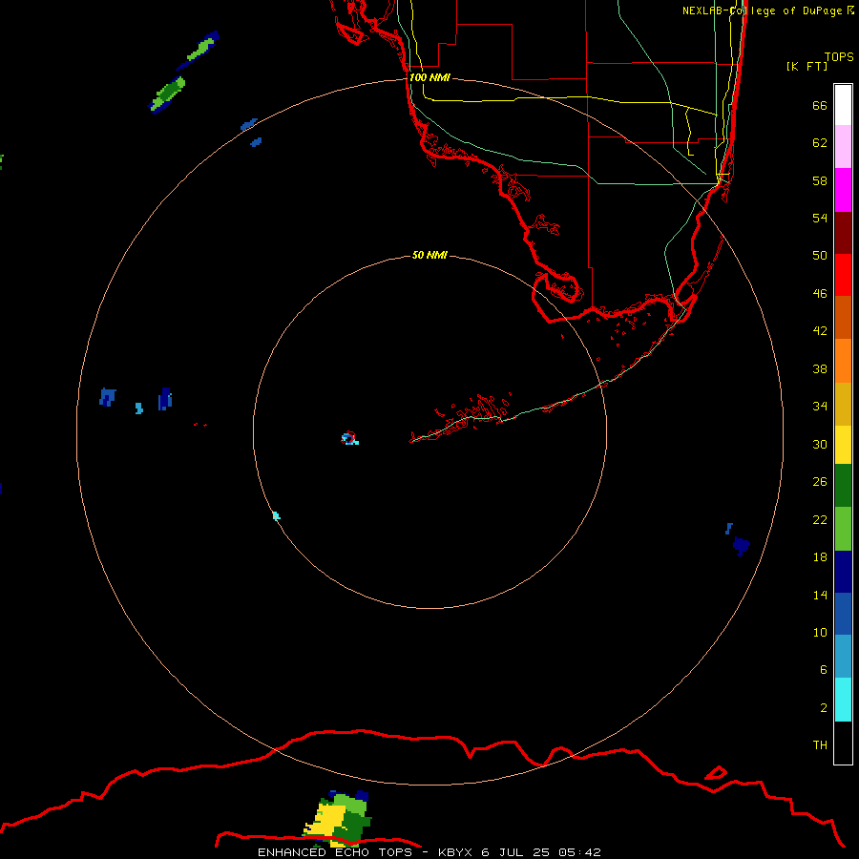Click legend label '10'

click(x=820, y=632)
